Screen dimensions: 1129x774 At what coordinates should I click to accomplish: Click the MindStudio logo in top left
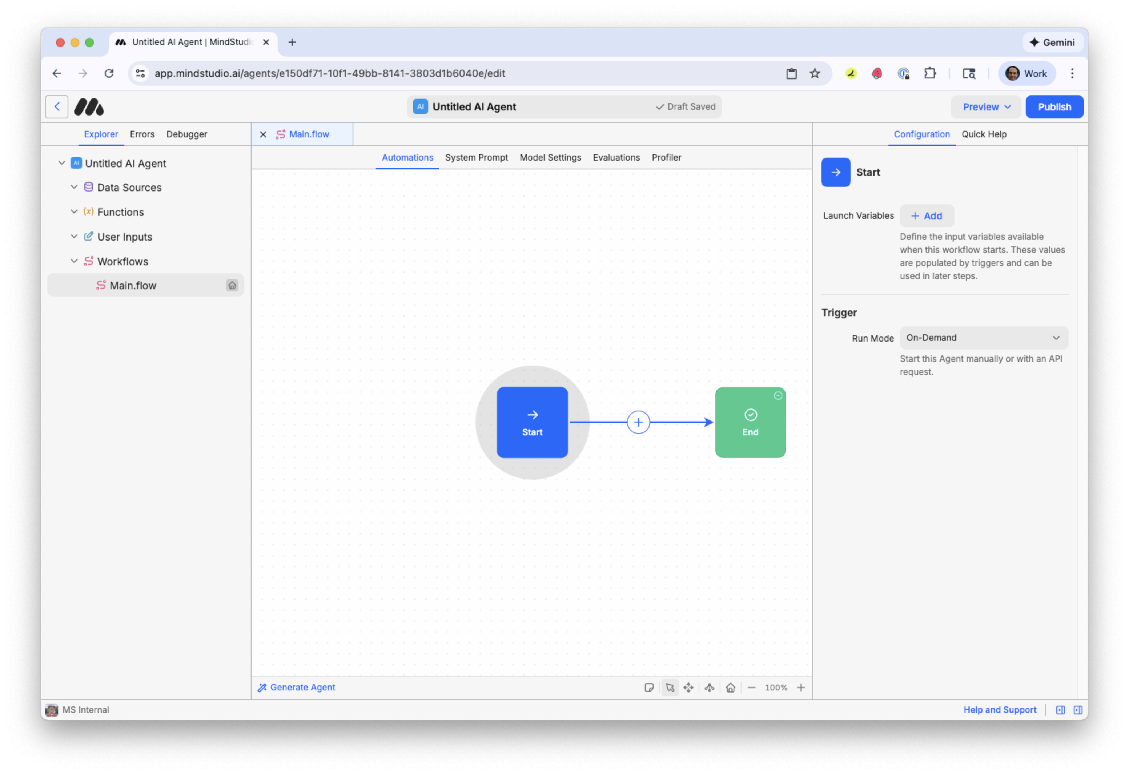[x=89, y=106]
